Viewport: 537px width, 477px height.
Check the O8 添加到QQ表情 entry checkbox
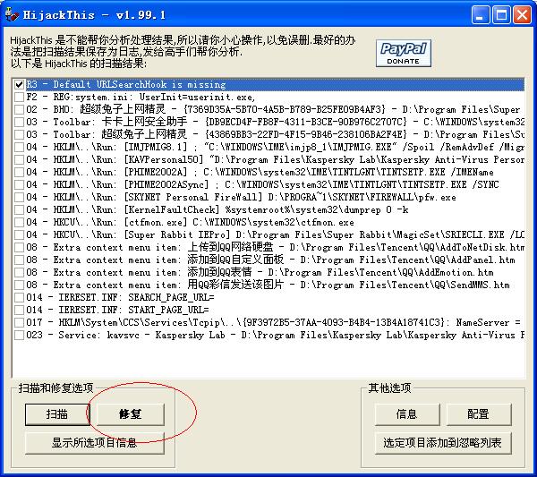tap(19, 273)
